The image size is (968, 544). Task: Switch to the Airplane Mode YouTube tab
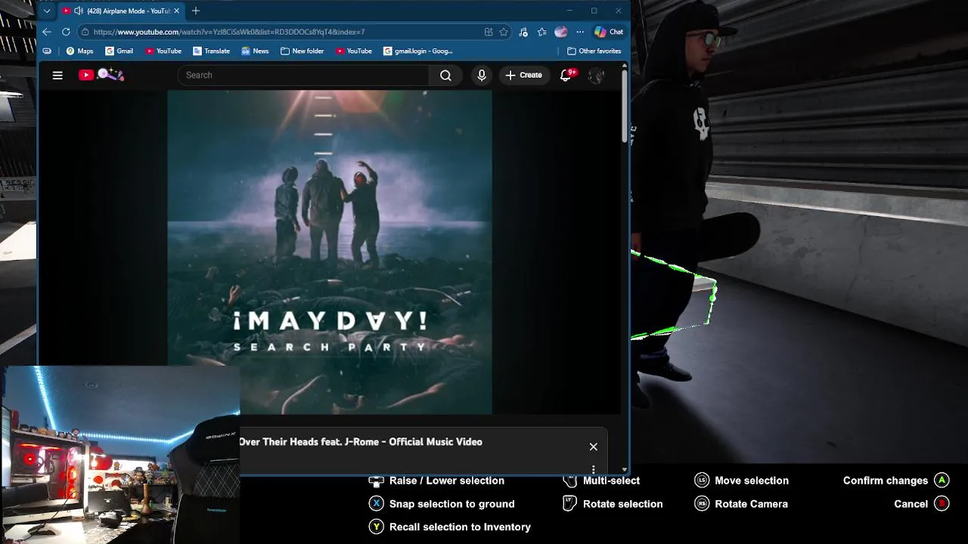tap(119, 11)
